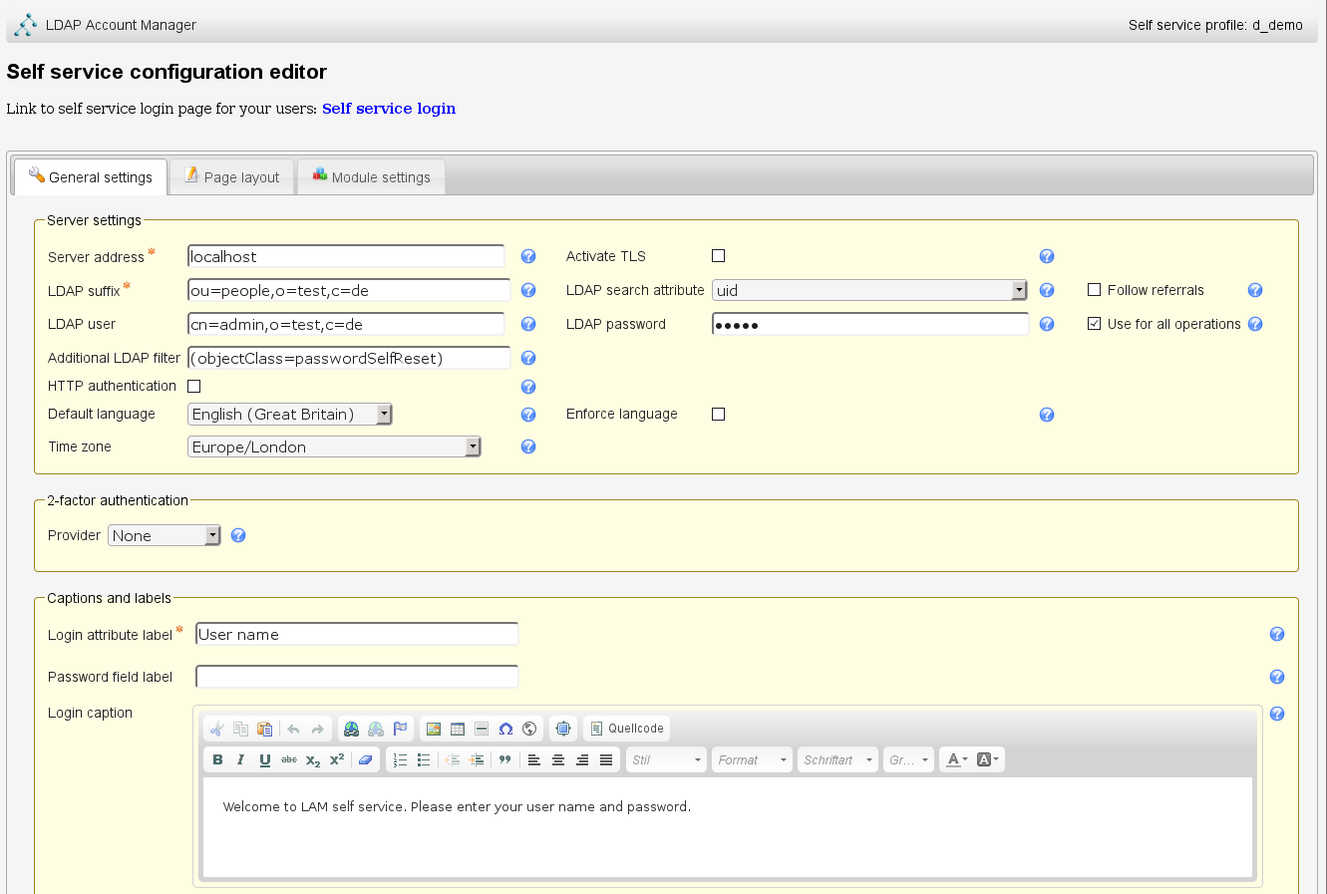This screenshot has width=1327, height=894.
Task: Insert special character using omega icon
Action: coord(505,729)
